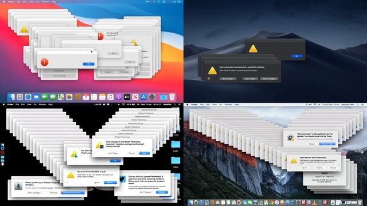This screenshot has width=367, height=206.
Task: Click Spotlight search in the El Capitan menu bar
Action: 358,105
